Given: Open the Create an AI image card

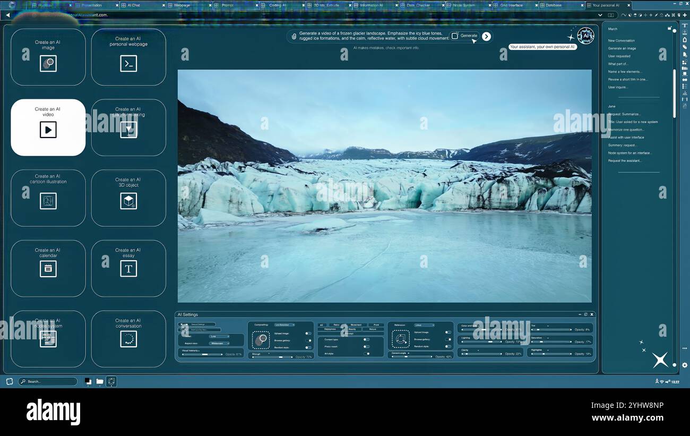Looking at the screenshot, I should (x=48, y=57).
